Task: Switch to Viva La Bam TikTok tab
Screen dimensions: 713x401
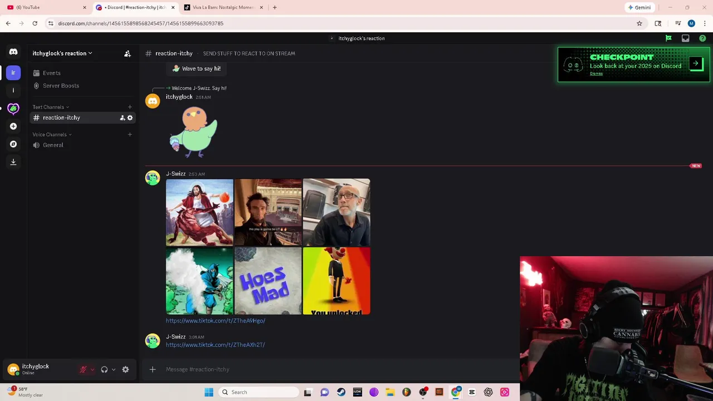Action: (223, 7)
